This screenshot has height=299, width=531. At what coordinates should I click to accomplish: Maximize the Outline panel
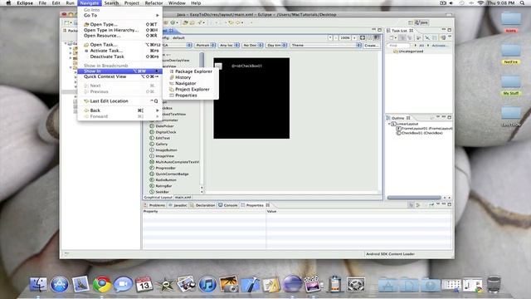[x=450, y=117]
